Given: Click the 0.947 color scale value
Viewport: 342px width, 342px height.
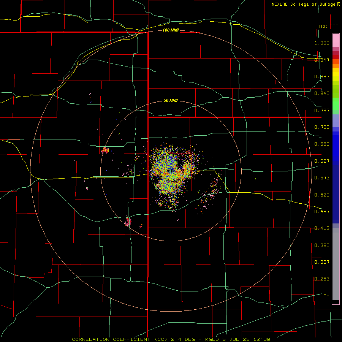Looking at the screenshot, I should coord(322,60).
